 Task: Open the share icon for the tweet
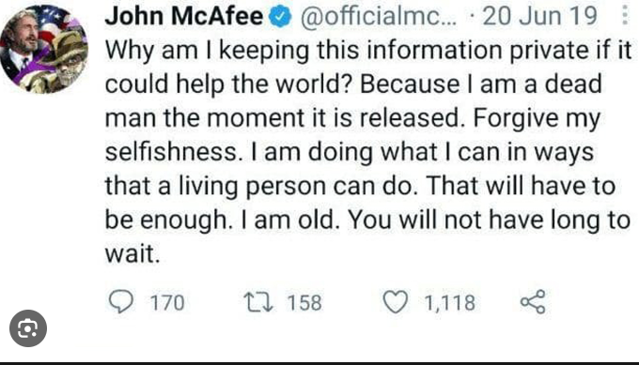(x=533, y=302)
